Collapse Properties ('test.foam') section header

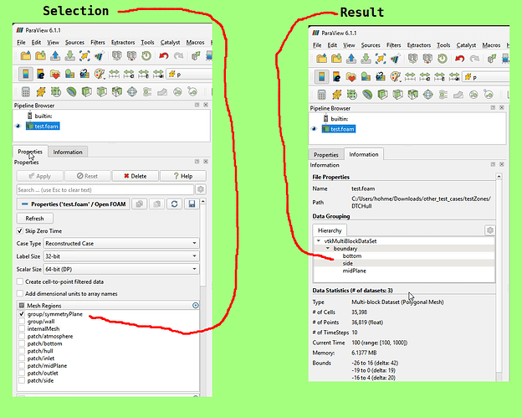74,204
